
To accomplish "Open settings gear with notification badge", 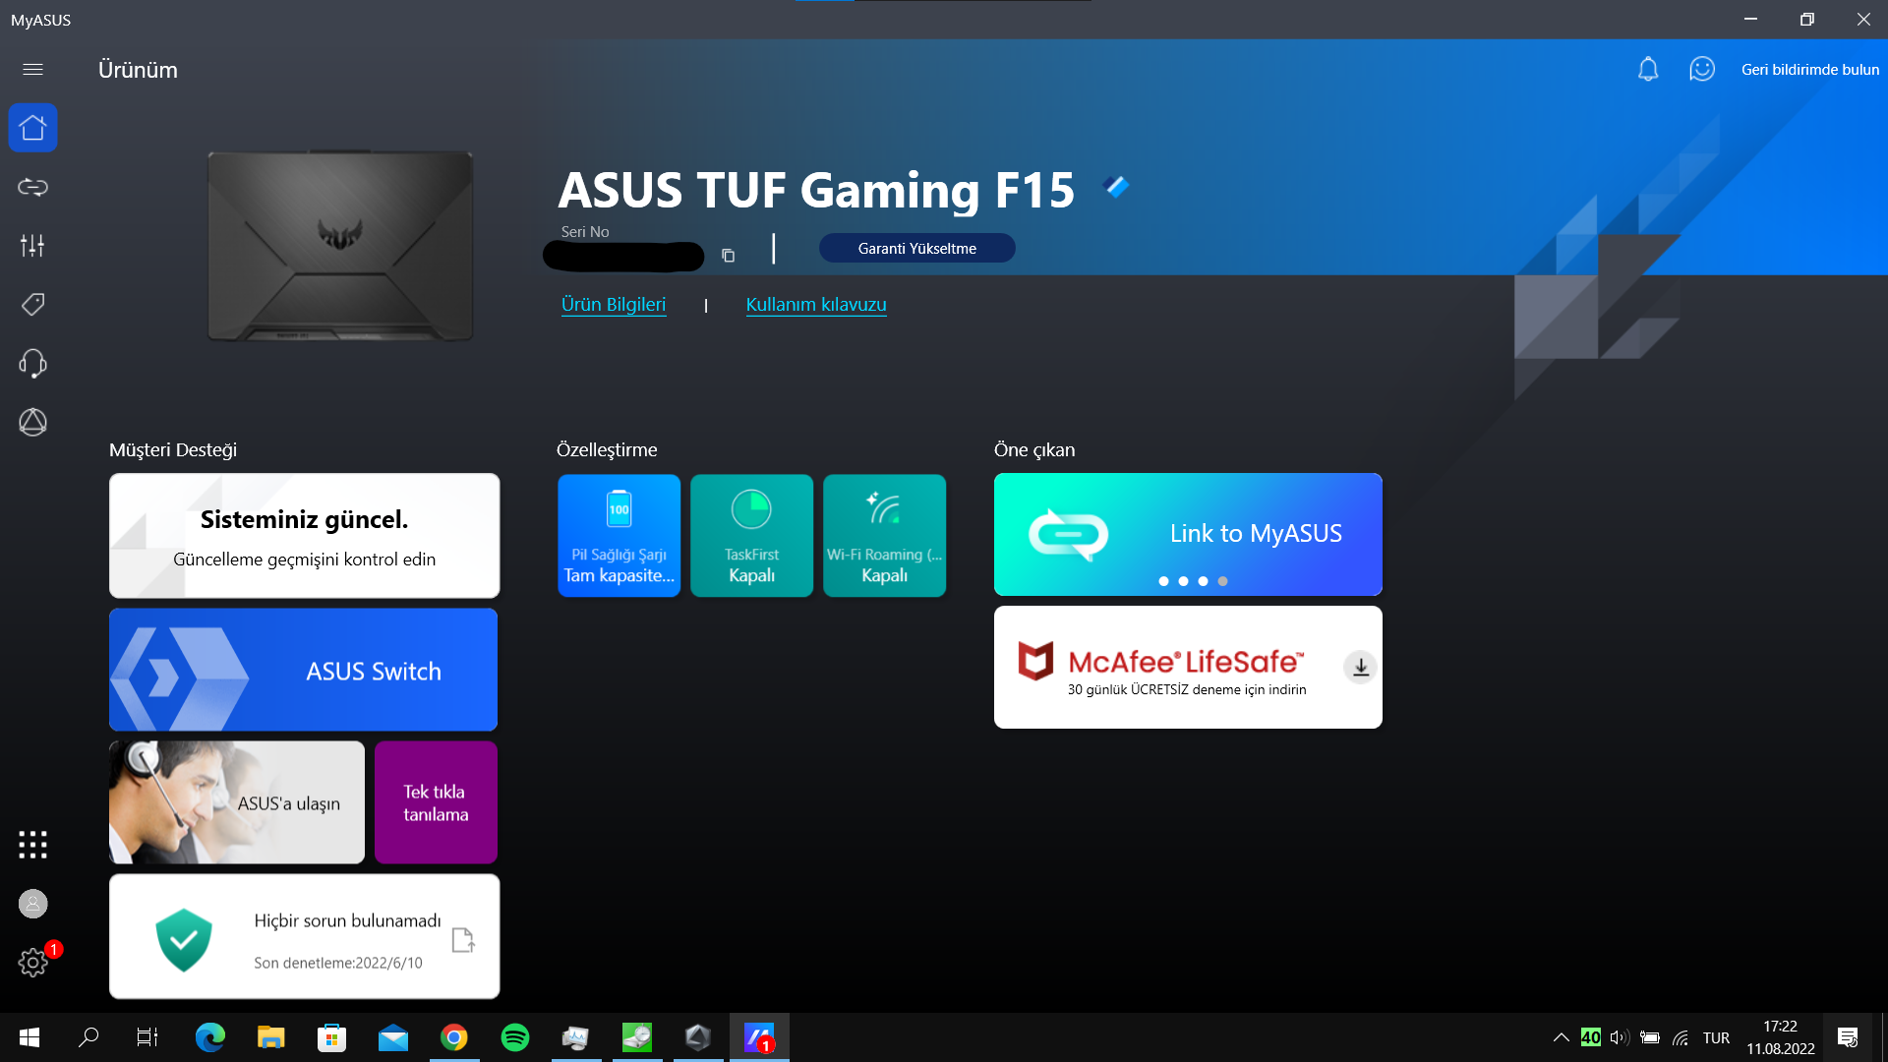I will coord(32,962).
